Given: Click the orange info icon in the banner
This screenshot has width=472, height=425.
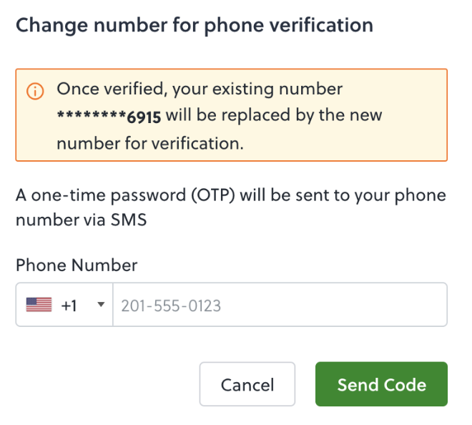Looking at the screenshot, I should click(35, 91).
